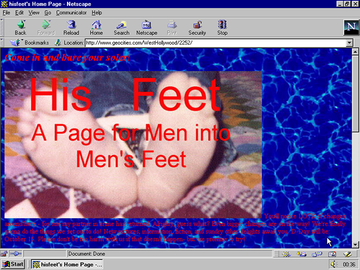Go to the Home page
Image resolution: width=360 pixels, height=270 pixels.
point(97,28)
